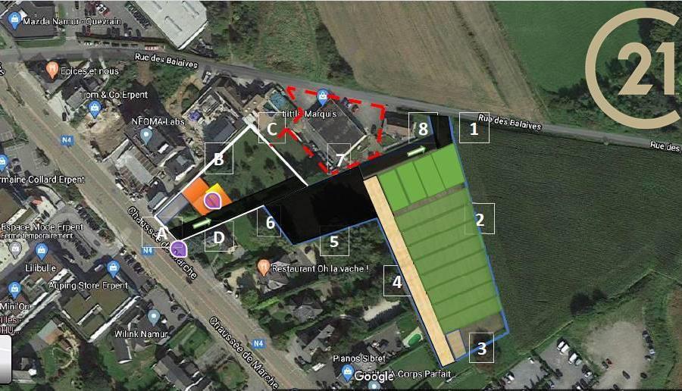The height and width of the screenshot is (391, 682).
Task: Open Restaurant Oh la vache marker
Action: (x=263, y=267)
